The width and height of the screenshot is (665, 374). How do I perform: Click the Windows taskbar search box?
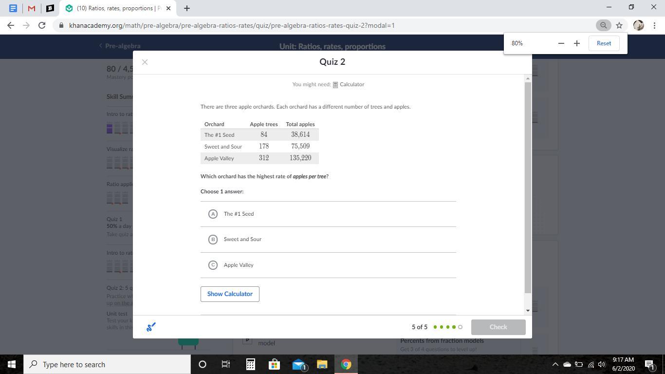pos(107,364)
